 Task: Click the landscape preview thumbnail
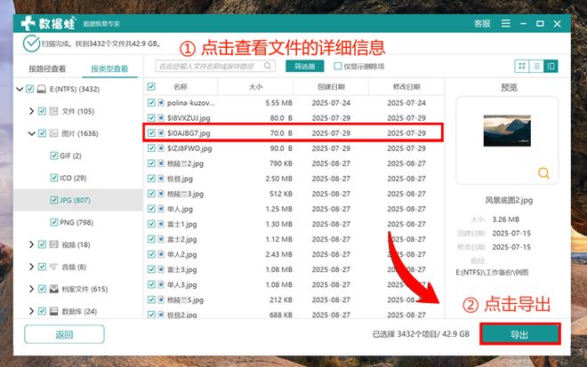pos(507,131)
